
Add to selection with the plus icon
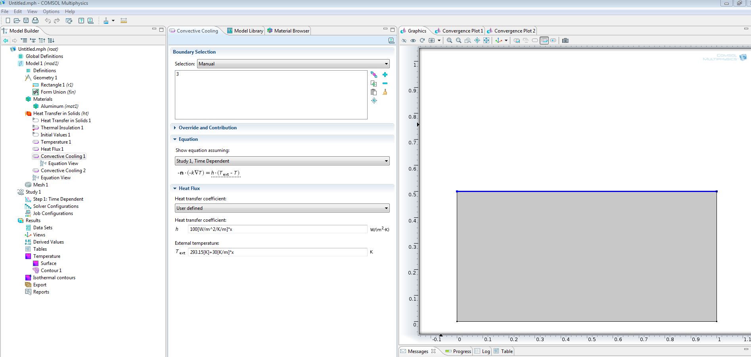[385, 75]
